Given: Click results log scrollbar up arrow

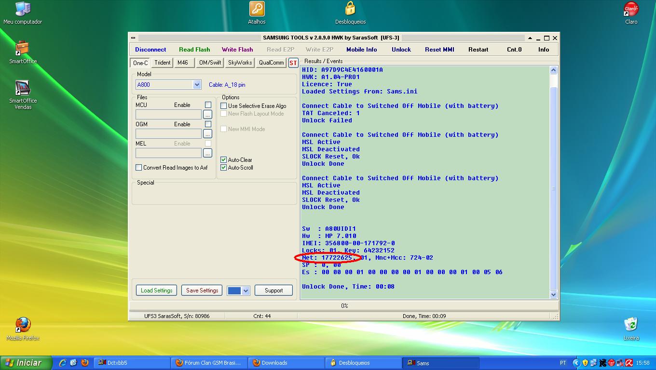Looking at the screenshot, I should [x=553, y=70].
